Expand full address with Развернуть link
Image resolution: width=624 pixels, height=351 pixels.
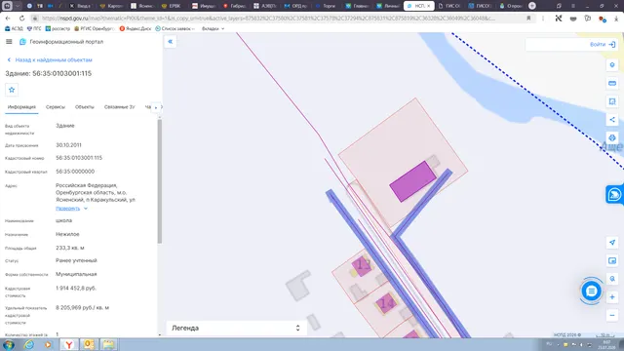click(71, 209)
